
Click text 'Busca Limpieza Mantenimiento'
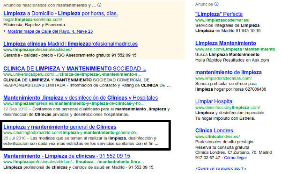click(227, 55)
